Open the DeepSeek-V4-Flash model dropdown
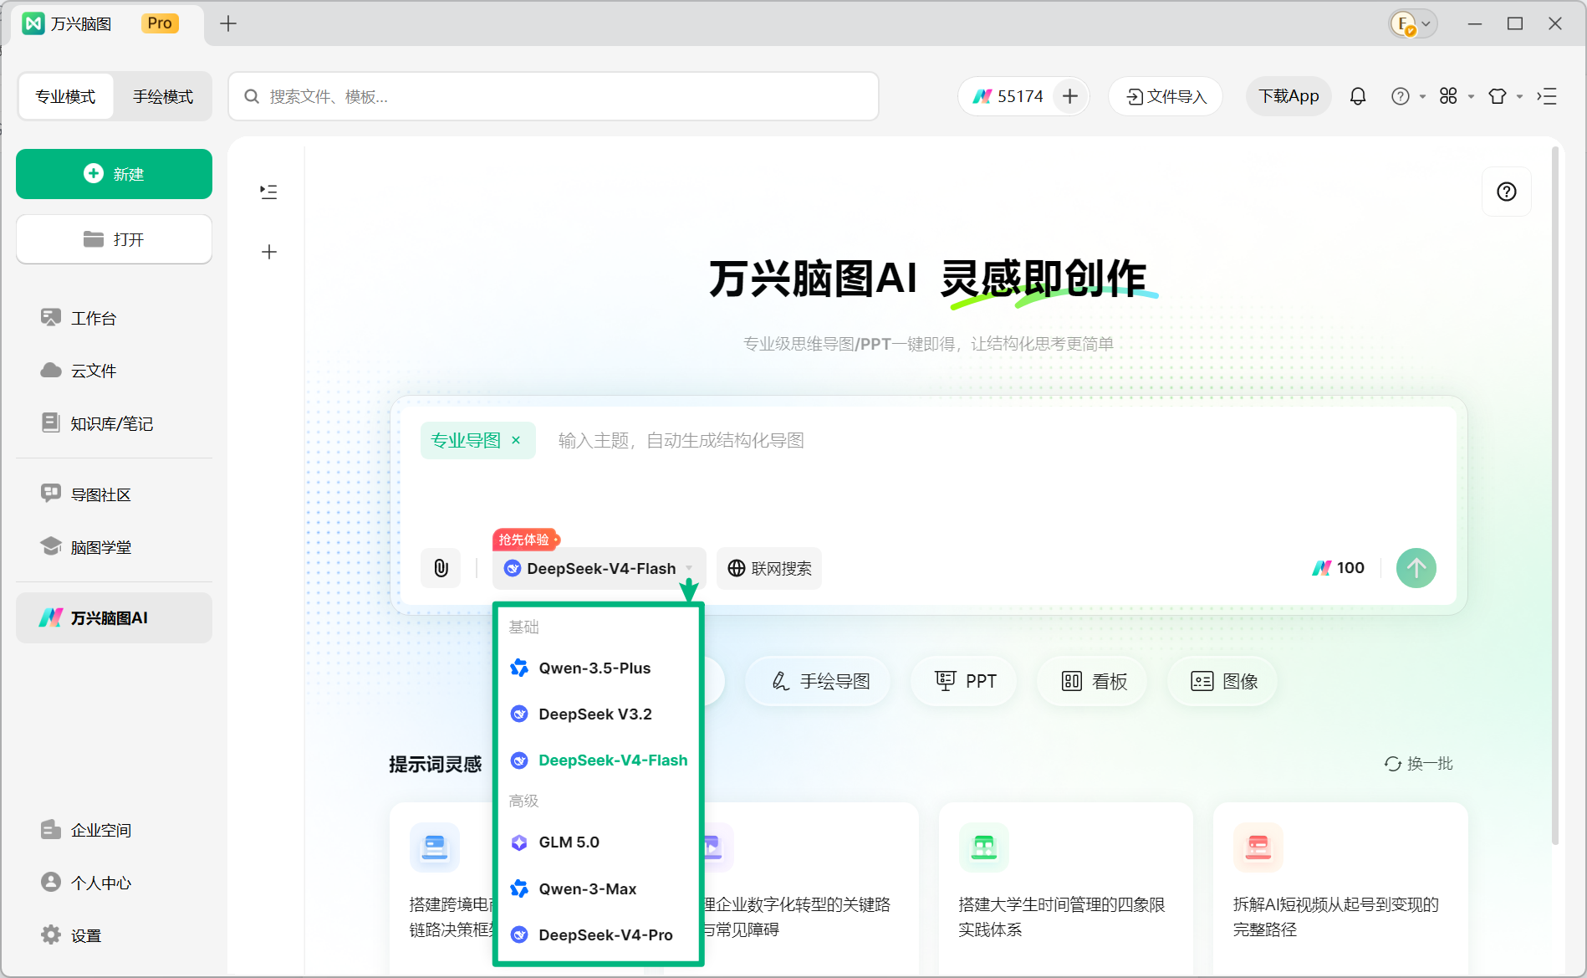Image resolution: width=1587 pixels, height=978 pixels. pos(600,568)
